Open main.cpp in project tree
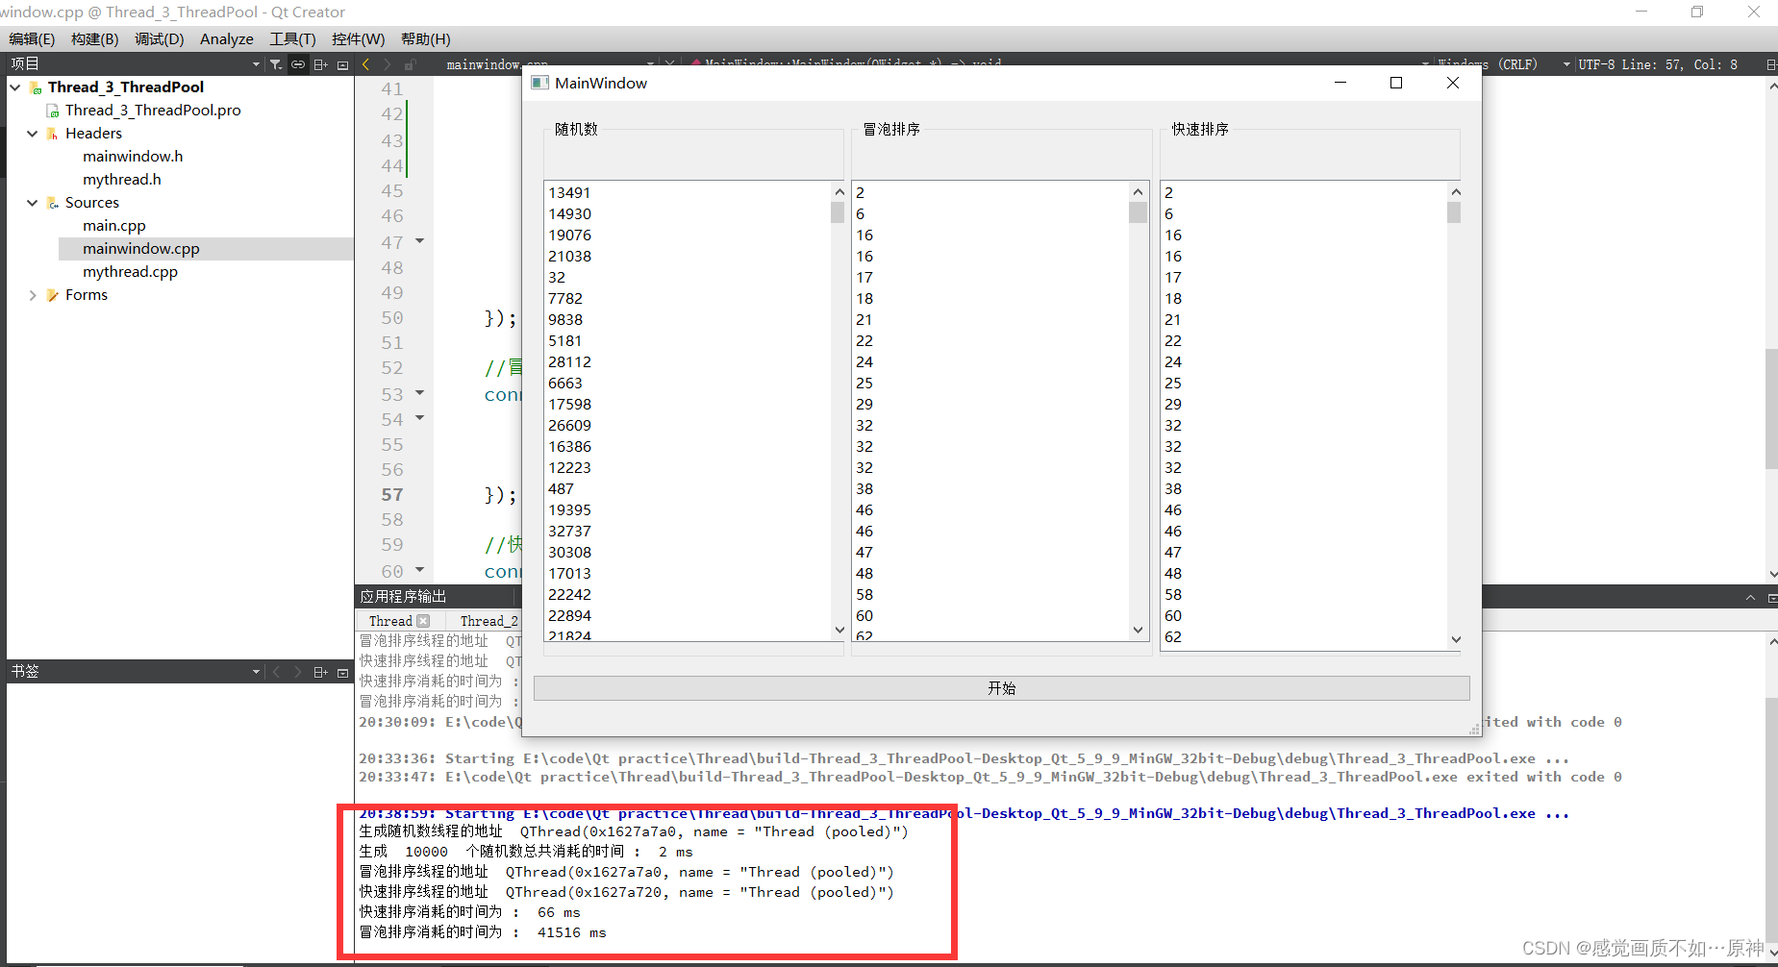The width and height of the screenshot is (1778, 967). point(114,226)
